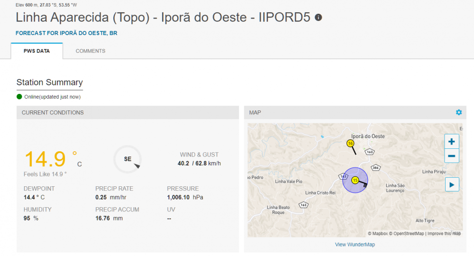Viewport: 474px width, 256px height.
Task: Click the Mapbox attribution link
Action: tap(379, 233)
